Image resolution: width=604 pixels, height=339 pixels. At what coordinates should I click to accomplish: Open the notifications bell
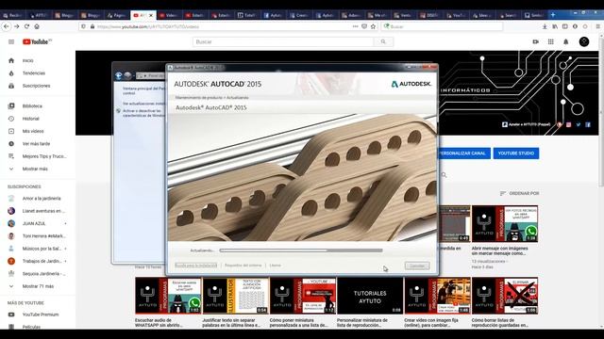[566, 41]
